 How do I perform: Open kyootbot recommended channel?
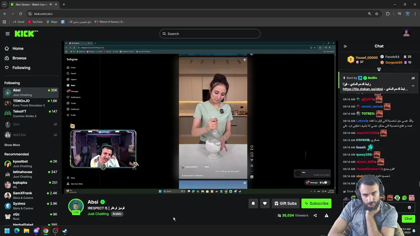coord(31,164)
